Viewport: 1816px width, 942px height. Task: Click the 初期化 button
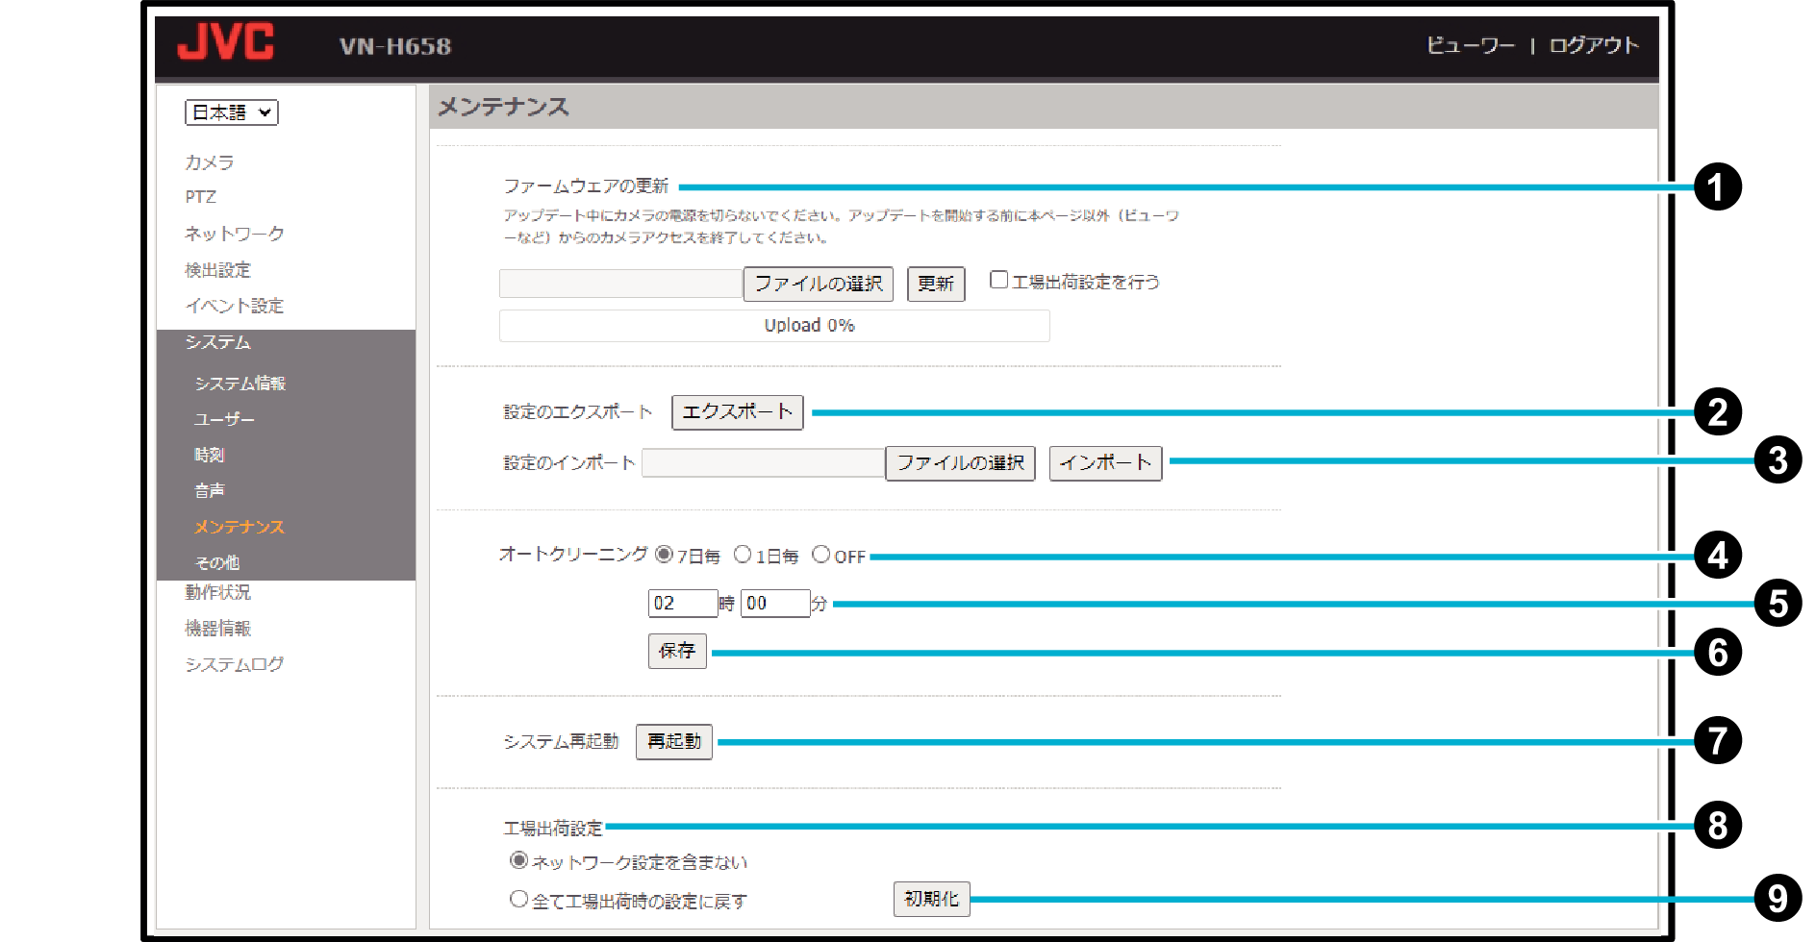click(932, 900)
